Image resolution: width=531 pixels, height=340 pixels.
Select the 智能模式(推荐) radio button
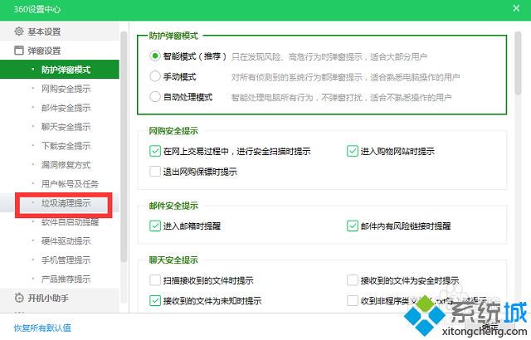pyautogui.click(x=154, y=56)
